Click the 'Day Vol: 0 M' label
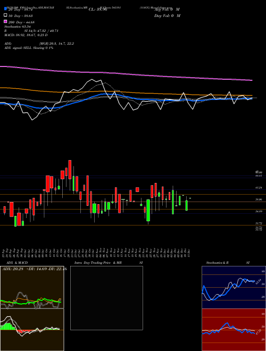Image resolution: width=266 pixels, height=351 pixels. pos(167,16)
